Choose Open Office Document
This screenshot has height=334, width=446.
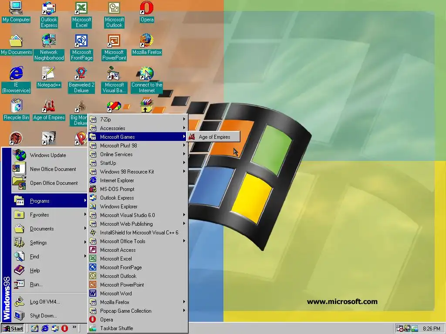(x=50, y=183)
